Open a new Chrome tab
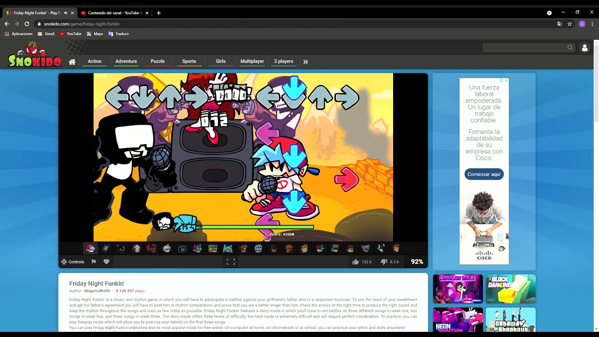Viewport: 599px width, 337px height. tap(159, 13)
